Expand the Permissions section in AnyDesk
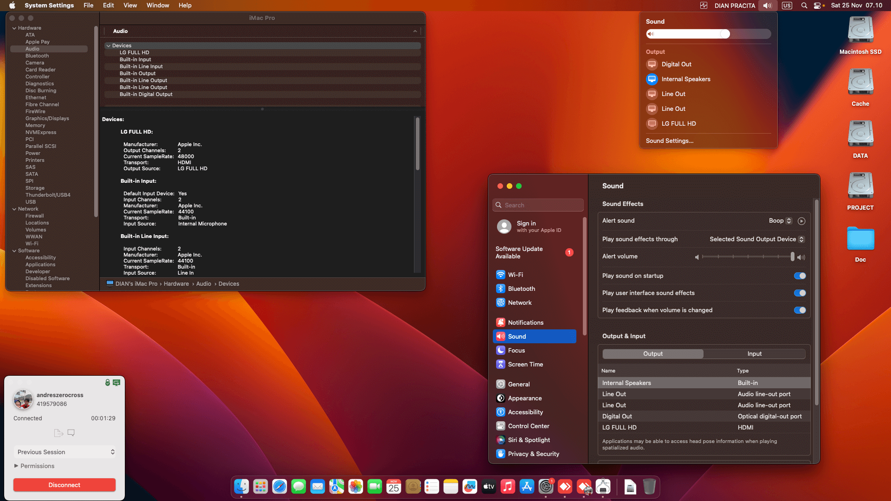The height and width of the screenshot is (501, 891). pyautogui.click(x=16, y=466)
